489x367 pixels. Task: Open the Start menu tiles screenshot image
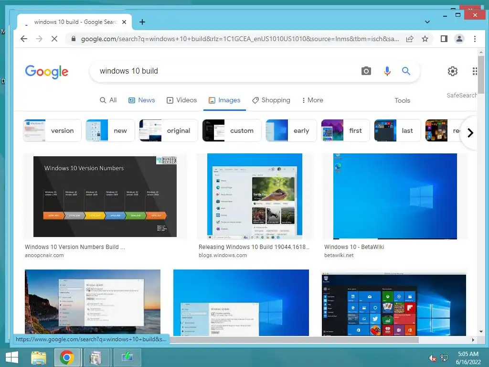394,303
